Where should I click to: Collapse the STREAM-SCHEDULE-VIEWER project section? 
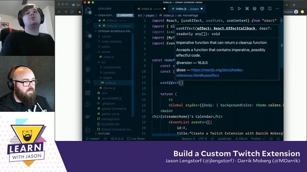(96, 31)
